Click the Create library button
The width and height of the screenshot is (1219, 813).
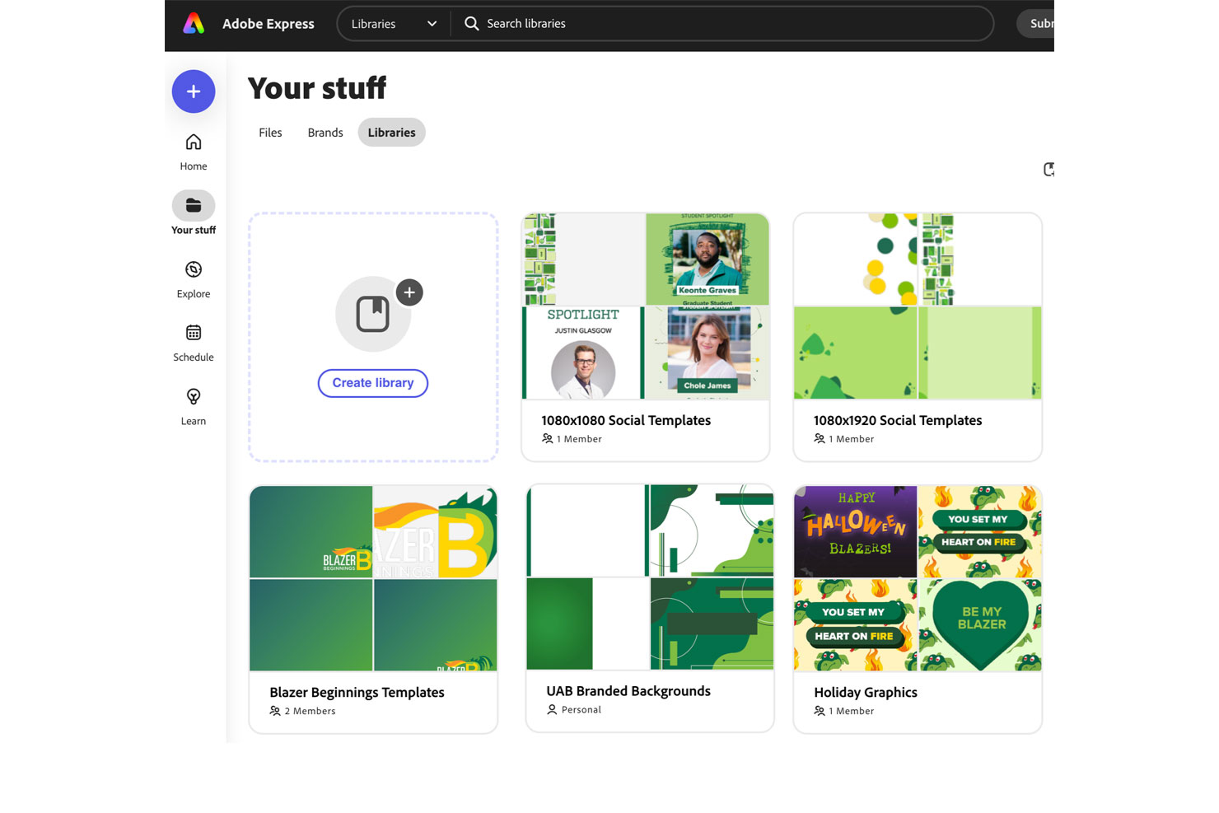(x=372, y=383)
